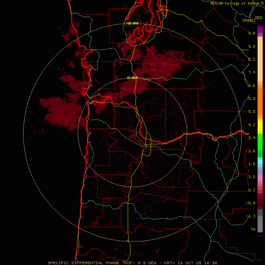Image resolution: width=265 pixels, height=265 pixels.
Task: Click the 9.8 value on the color scale
Action: (x=252, y=33)
